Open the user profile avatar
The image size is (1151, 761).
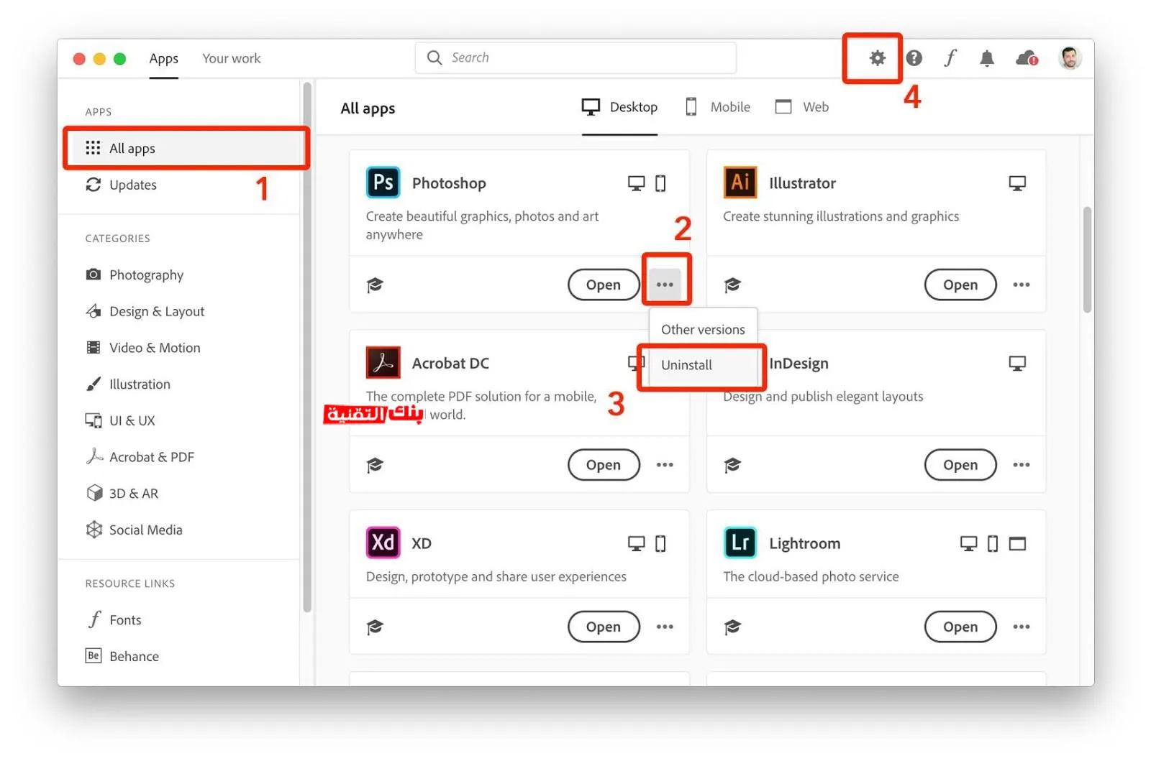[1070, 57]
